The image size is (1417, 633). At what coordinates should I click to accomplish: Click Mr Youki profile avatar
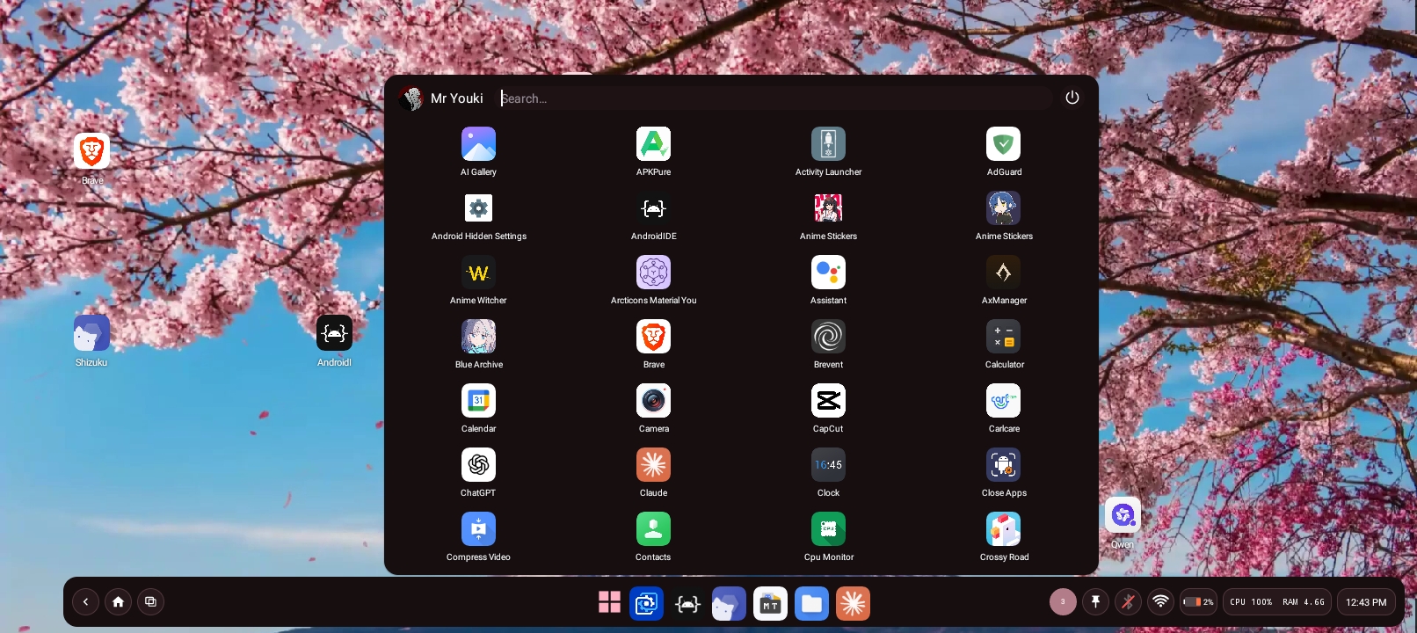click(x=411, y=98)
